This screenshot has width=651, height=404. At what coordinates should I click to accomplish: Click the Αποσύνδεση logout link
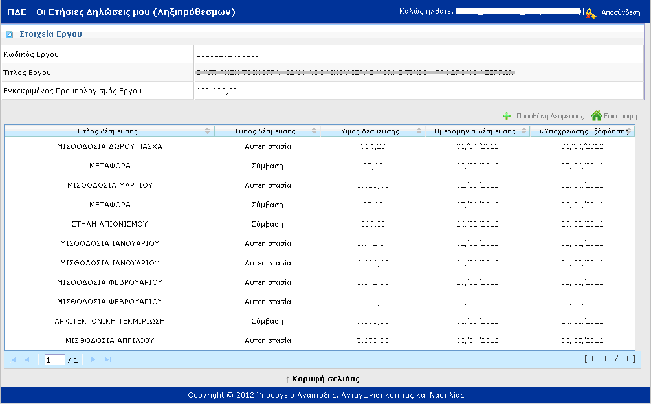(621, 12)
